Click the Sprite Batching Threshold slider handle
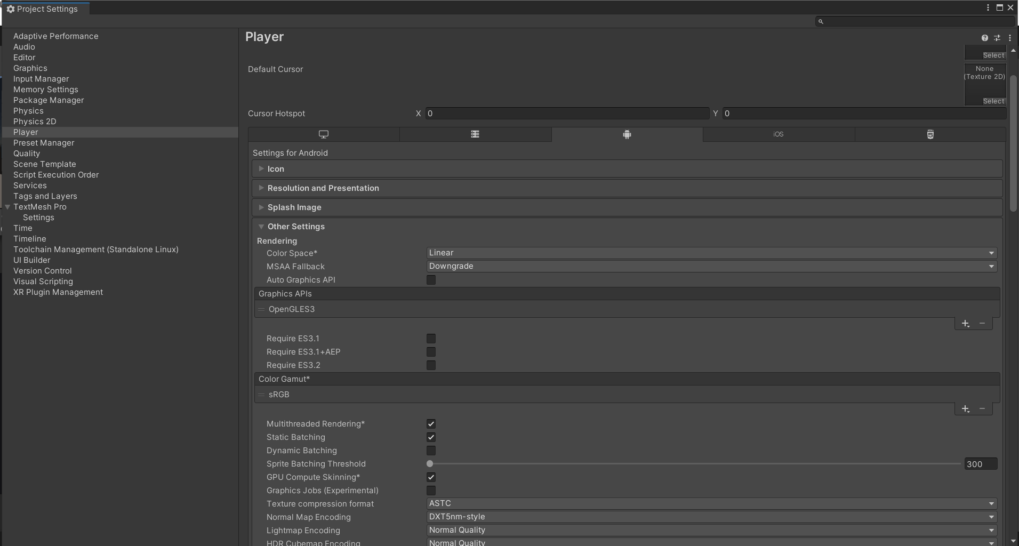Image resolution: width=1019 pixels, height=546 pixels. pyautogui.click(x=430, y=464)
